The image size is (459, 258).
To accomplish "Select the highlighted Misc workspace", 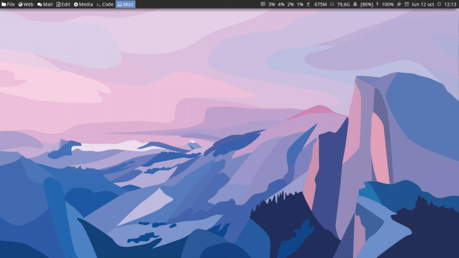I will pos(126,4).
